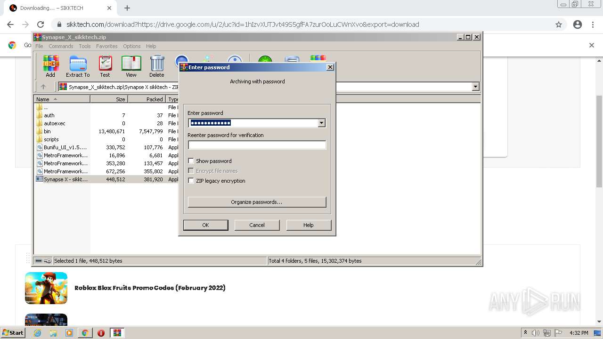Viewport: 603px width, 339px height.
Task: Click the Extract To toolbar icon
Action: click(x=78, y=66)
